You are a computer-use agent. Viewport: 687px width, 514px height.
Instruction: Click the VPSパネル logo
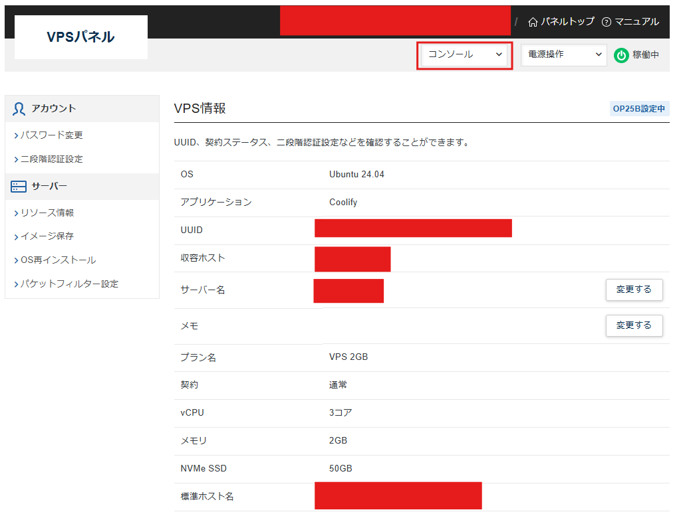click(x=81, y=37)
